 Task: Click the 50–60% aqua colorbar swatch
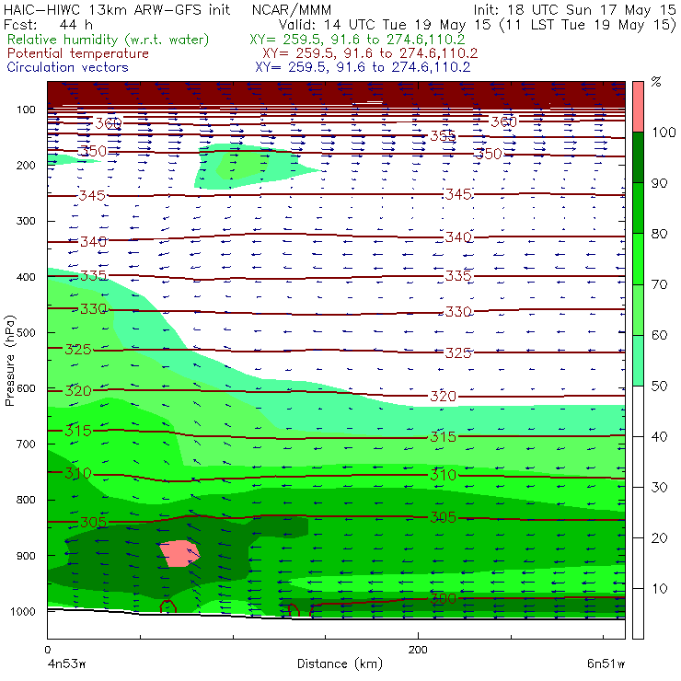point(638,361)
